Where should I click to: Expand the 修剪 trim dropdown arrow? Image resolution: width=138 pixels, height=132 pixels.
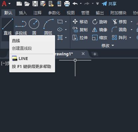coord(131,22)
